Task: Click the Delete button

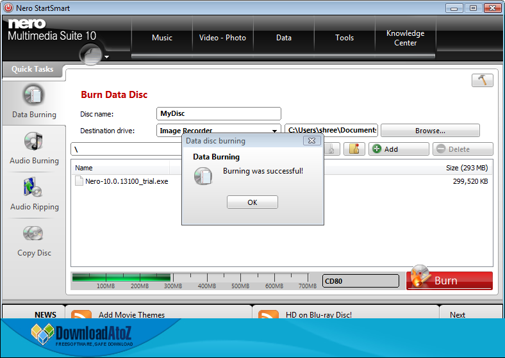Action: coord(463,149)
